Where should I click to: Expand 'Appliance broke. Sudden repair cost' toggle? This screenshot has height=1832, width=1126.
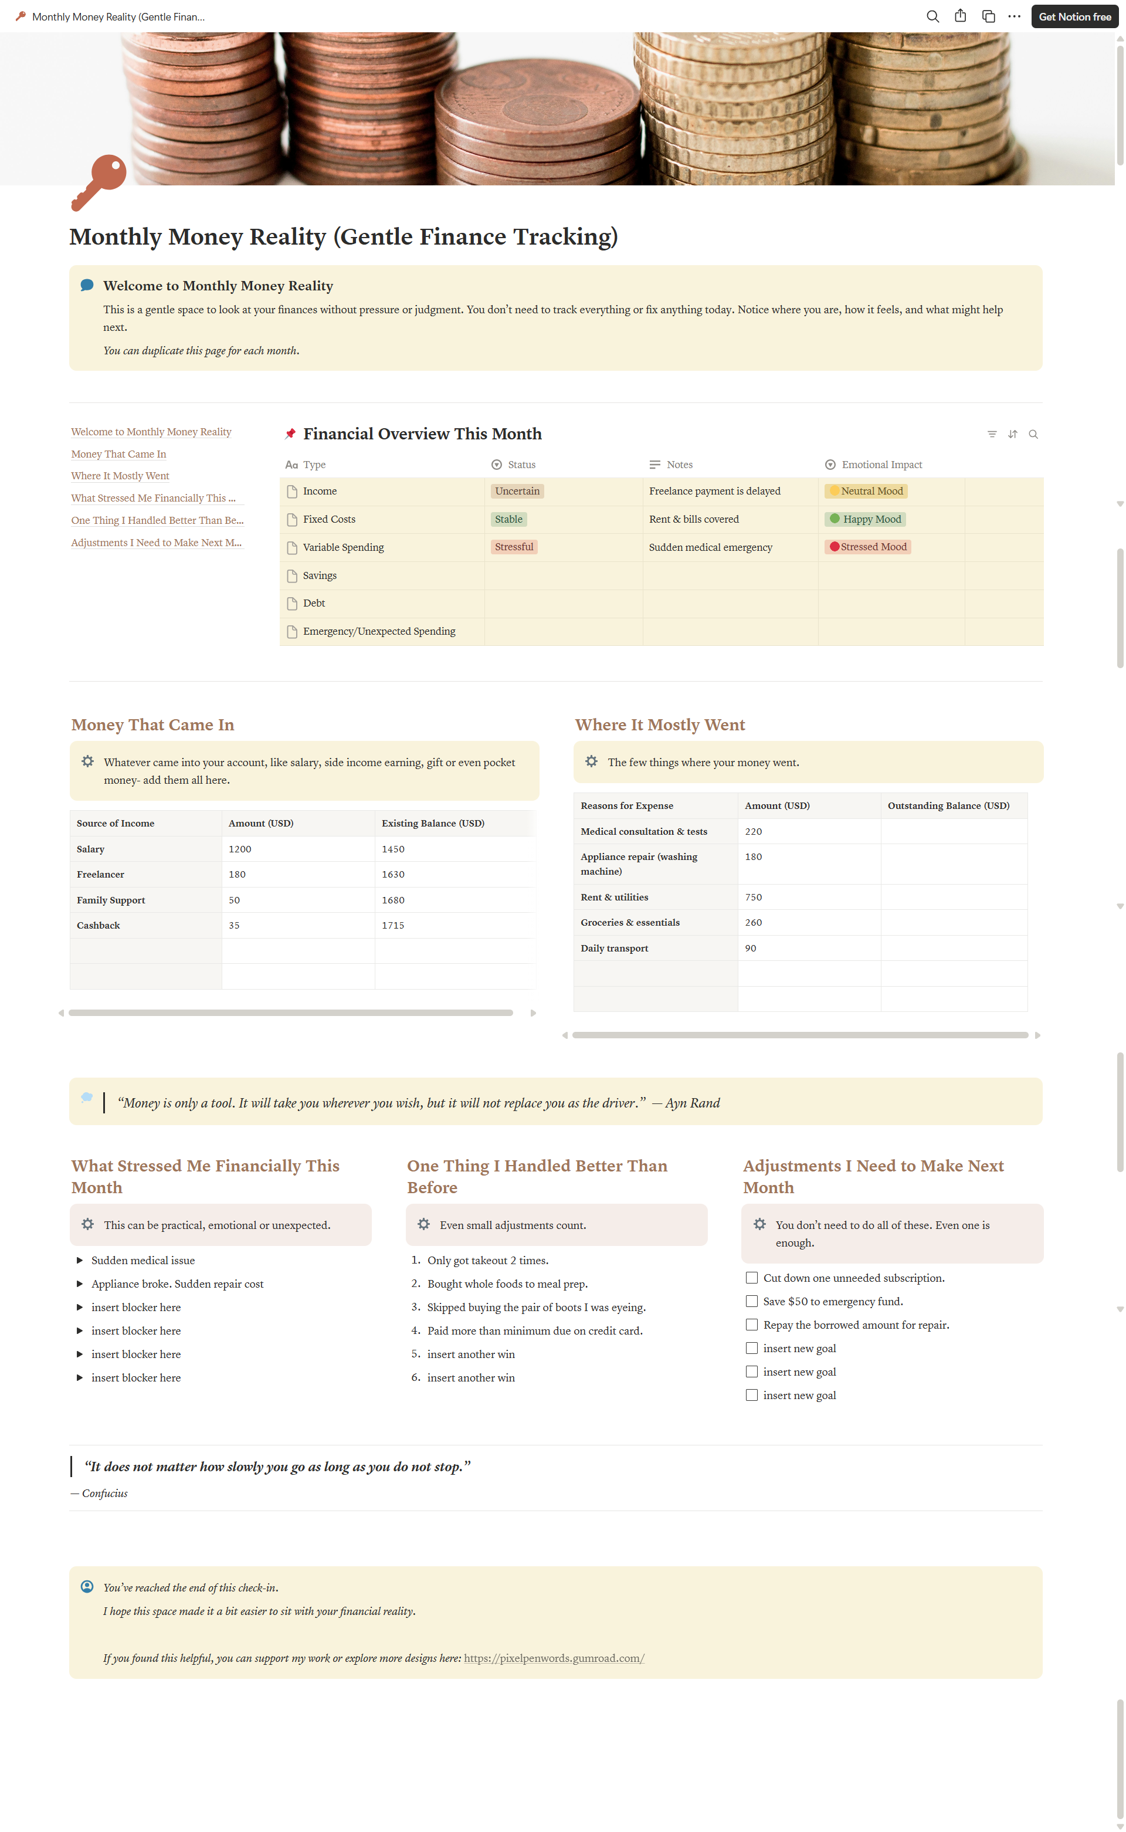tap(80, 1284)
